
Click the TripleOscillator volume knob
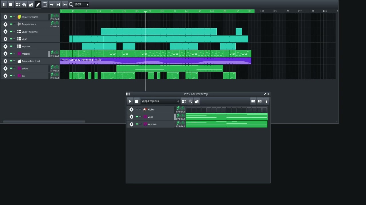[52, 16]
